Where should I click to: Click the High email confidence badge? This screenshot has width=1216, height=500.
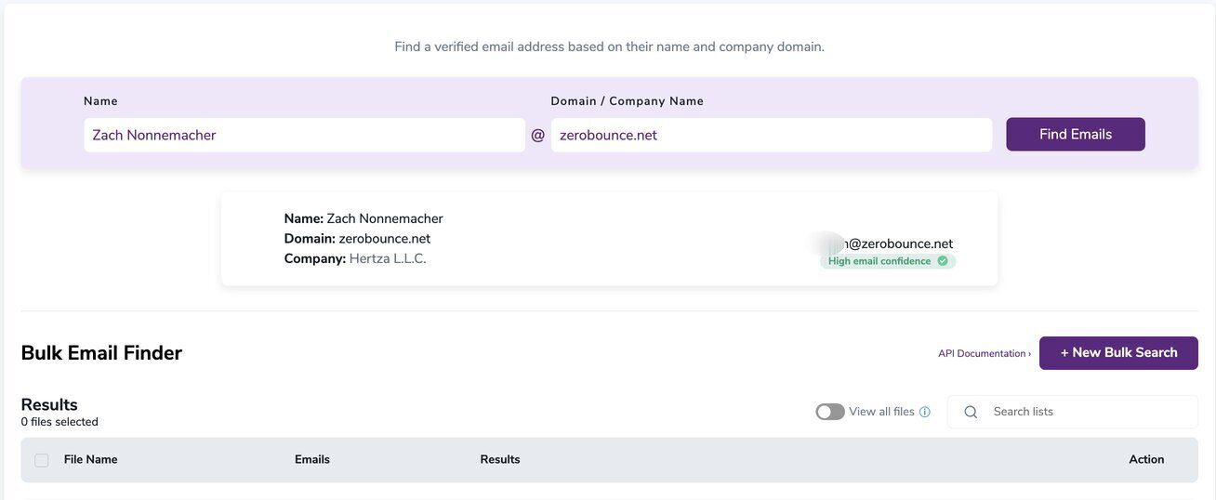point(888,261)
